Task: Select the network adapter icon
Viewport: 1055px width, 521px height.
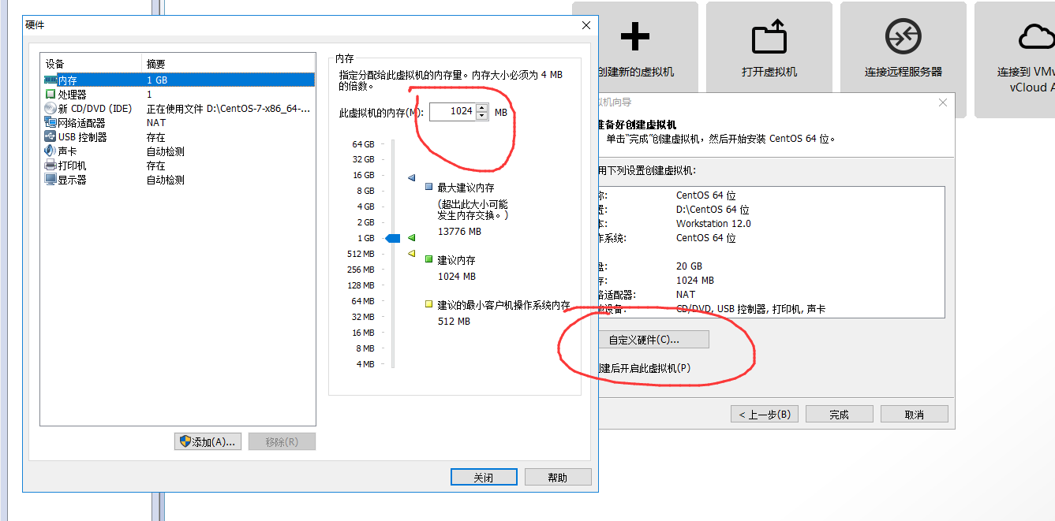Action: click(x=51, y=123)
